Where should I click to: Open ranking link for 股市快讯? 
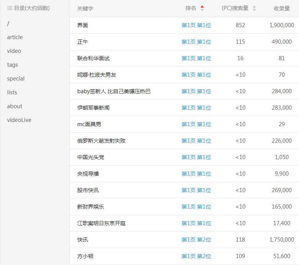coord(196,190)
